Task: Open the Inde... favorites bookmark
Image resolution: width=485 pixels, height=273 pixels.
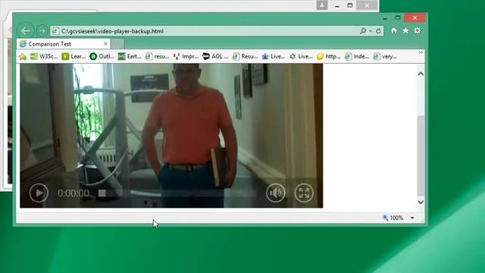Action: [357, 56]
